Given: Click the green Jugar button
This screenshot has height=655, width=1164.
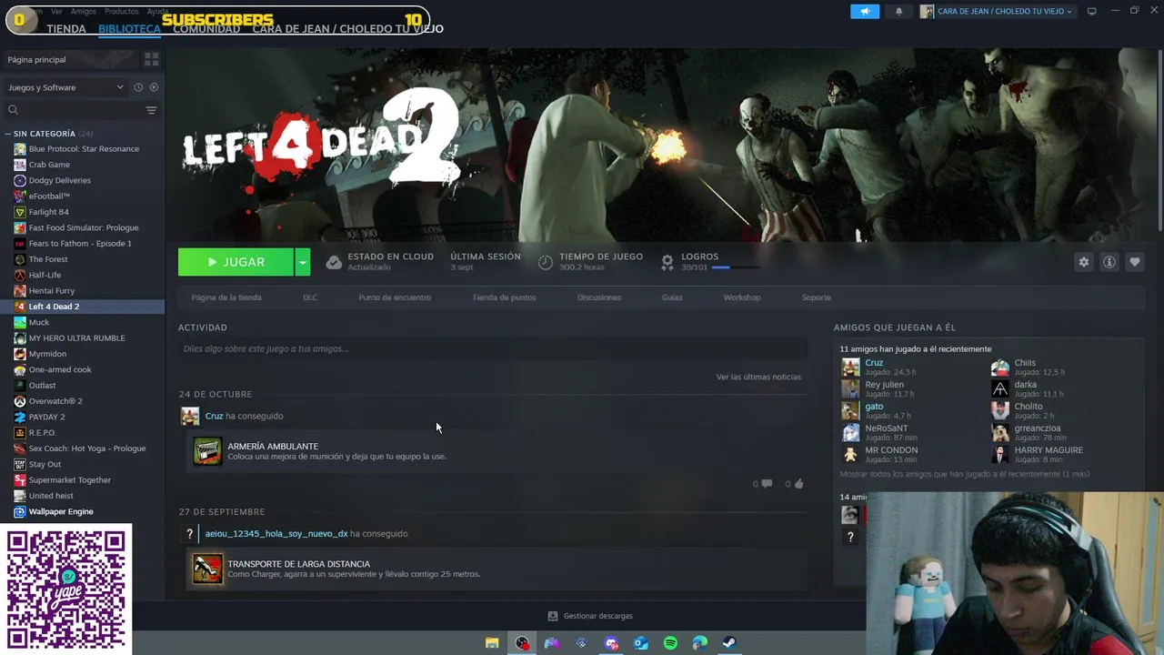Looking at the screenshot, I should click(x=236, y=262).
